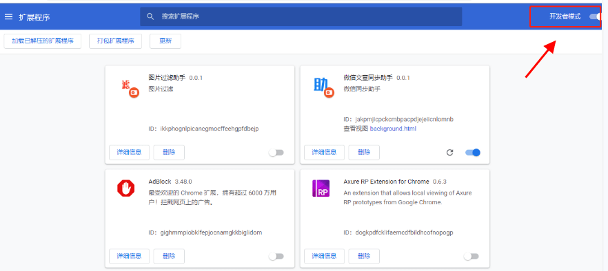Open 详细信息 for AdBlock
Image resolution: width=608 pixels, height=271 pixels.
[x=129, y=257]
